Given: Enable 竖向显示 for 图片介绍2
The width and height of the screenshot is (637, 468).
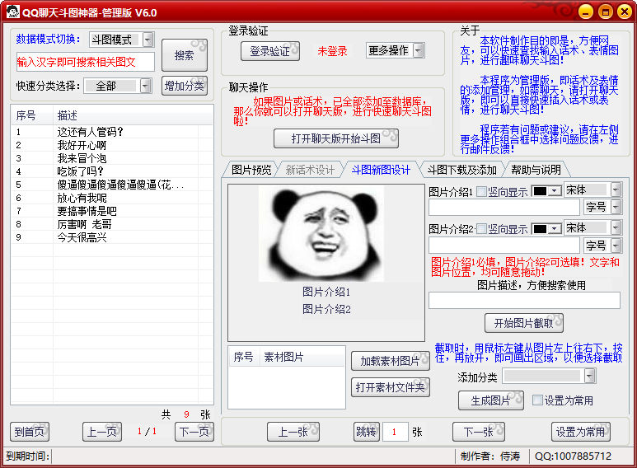Looking at the screenshot, I should point(481,229).
